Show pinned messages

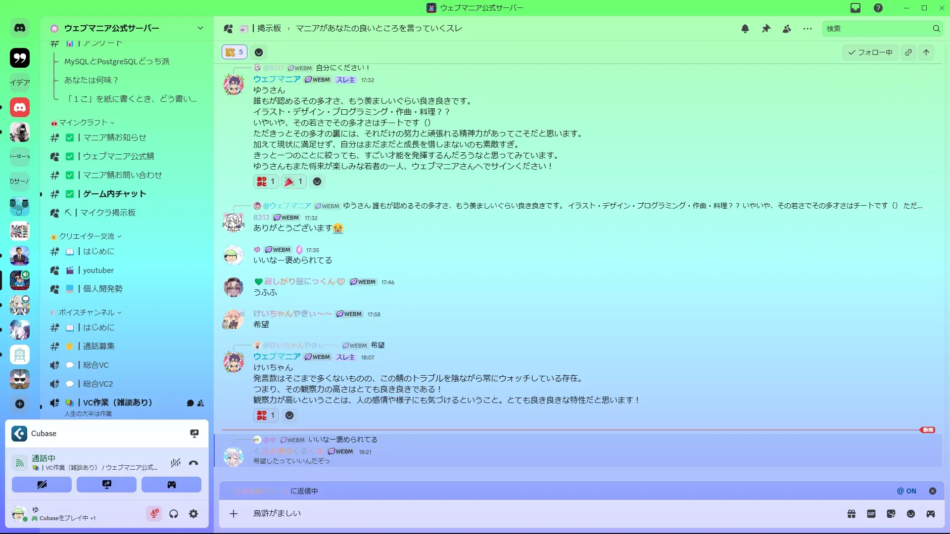(x=766, y=29)
